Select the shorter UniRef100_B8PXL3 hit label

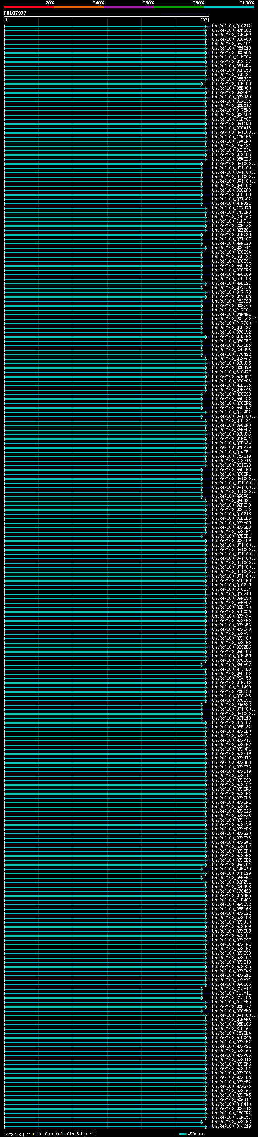231,83
